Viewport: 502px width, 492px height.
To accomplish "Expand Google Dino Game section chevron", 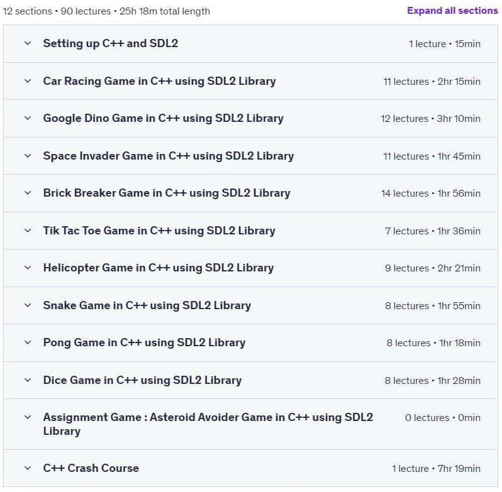I will point(28,118).
